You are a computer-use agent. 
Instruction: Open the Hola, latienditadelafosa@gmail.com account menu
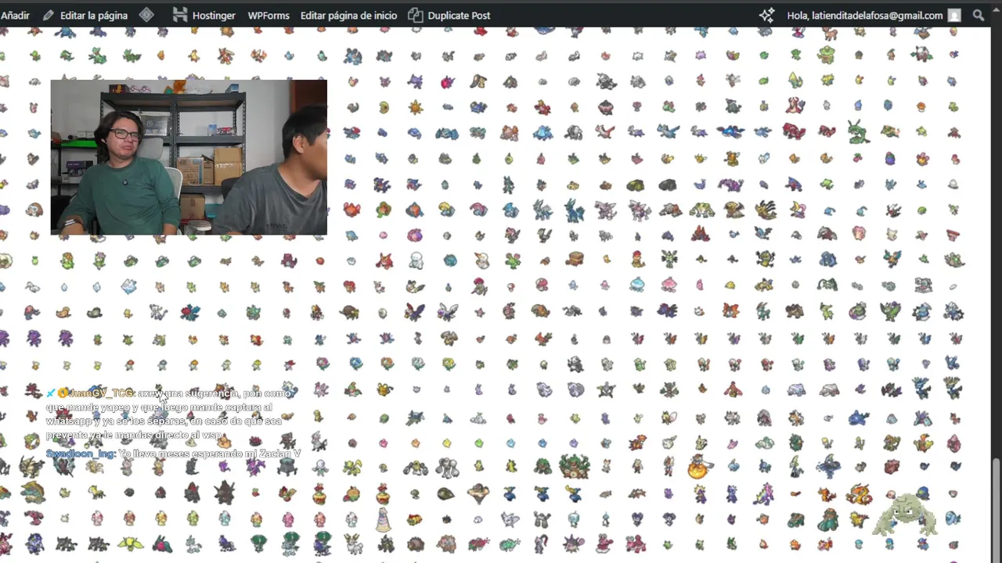click(x=874, y=15)
